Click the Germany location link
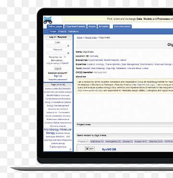Image resolution: width=173 pixels, height=178 pixels. coord(94,56)
